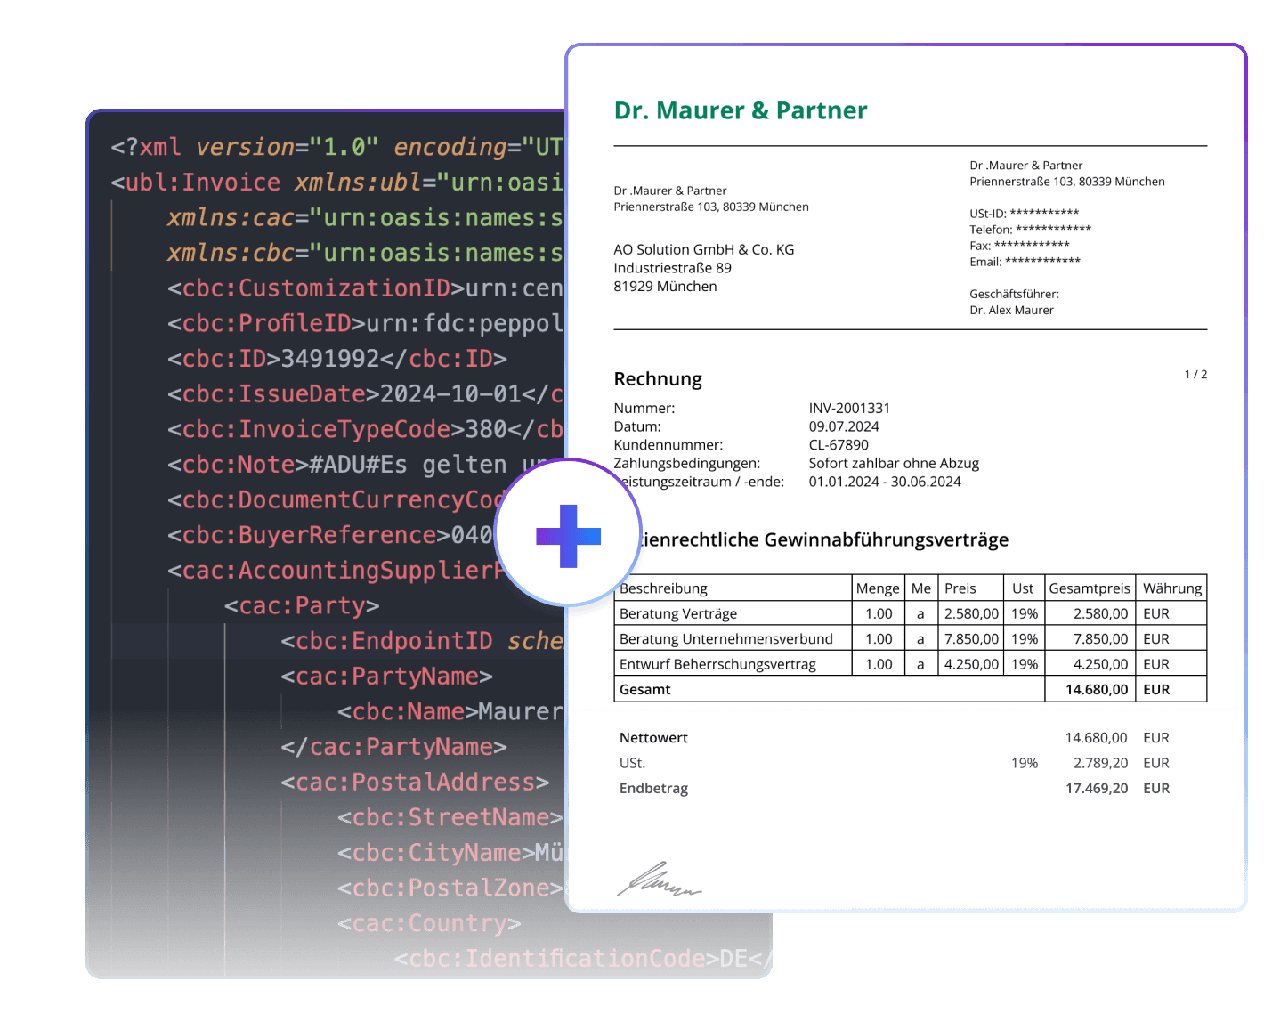Screen dimensions: 1264x1022
Task: Click '81929 München' recipient line
Action: pos(665,287)
